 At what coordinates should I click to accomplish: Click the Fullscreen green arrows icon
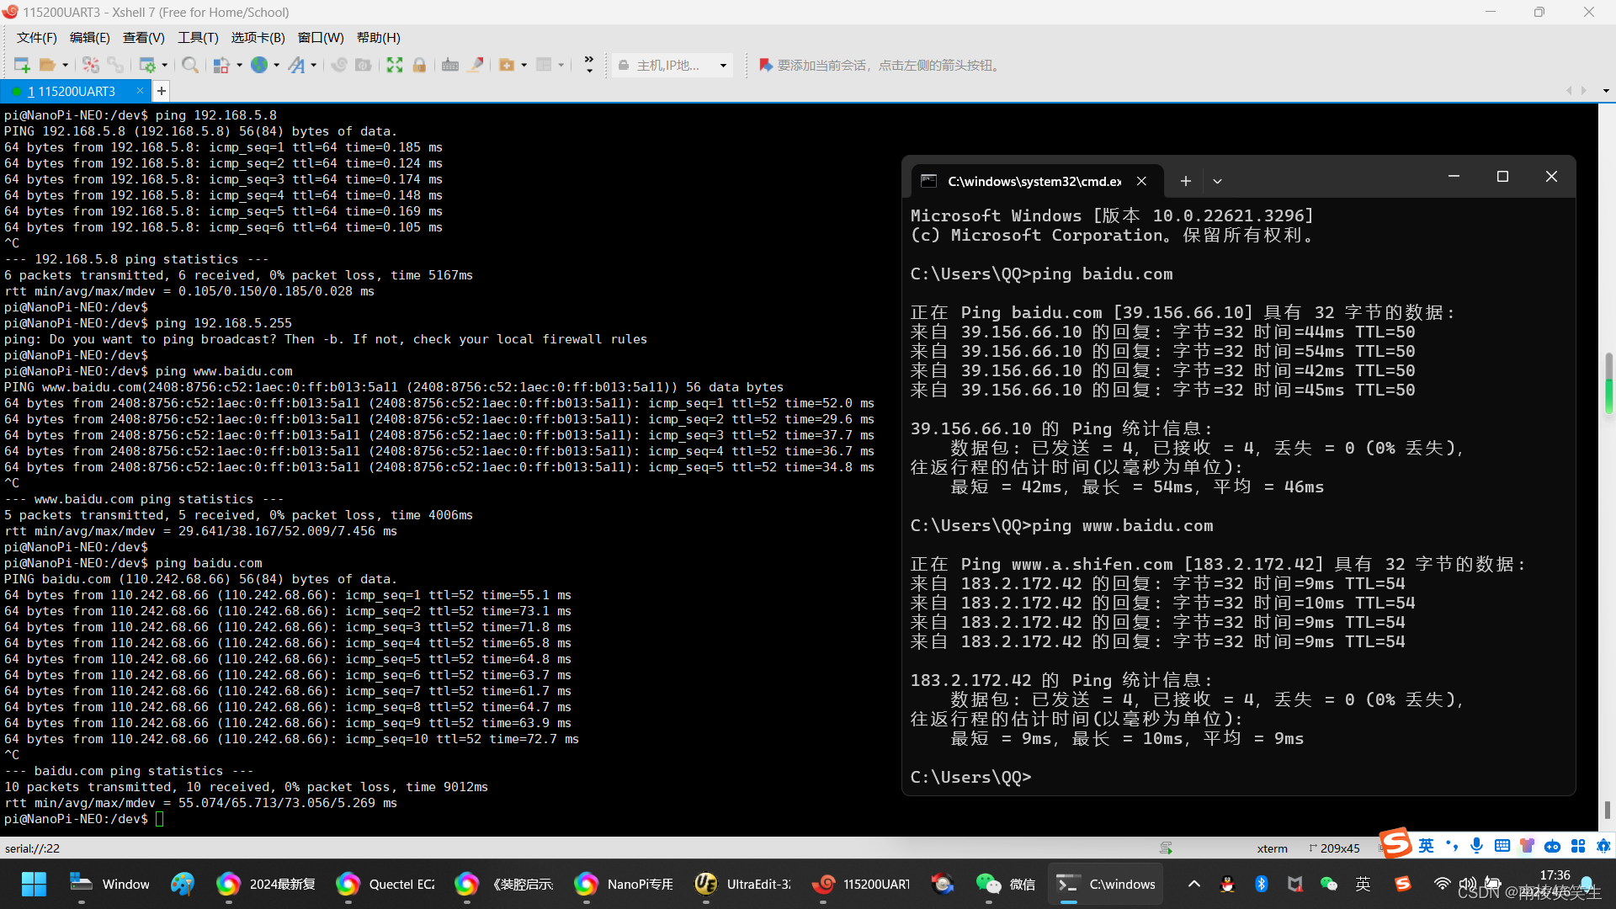[394, 65]
